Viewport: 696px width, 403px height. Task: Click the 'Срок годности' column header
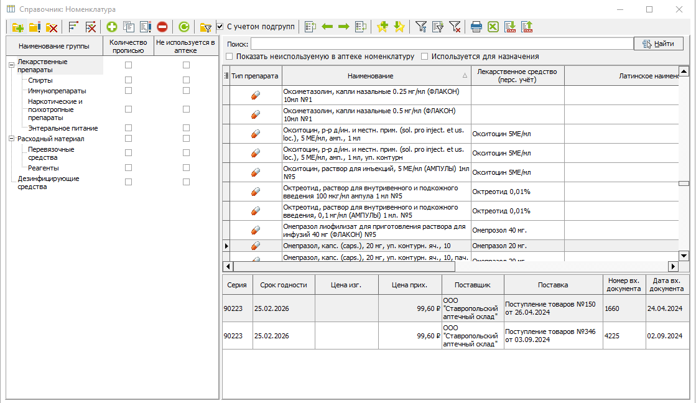click(283, 285)
